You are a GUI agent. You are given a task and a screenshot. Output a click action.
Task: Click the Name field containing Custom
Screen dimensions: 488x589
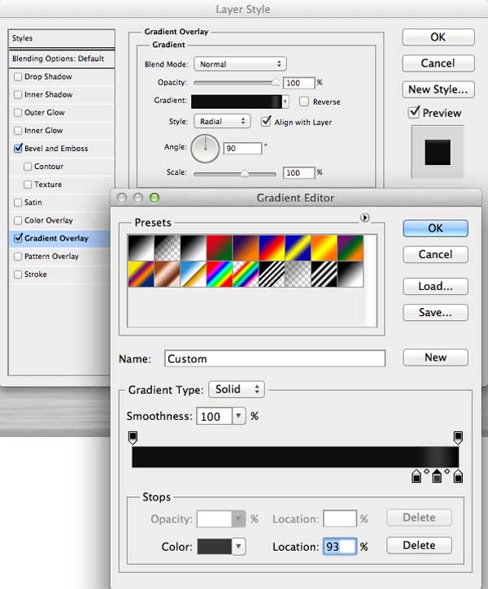274,359
